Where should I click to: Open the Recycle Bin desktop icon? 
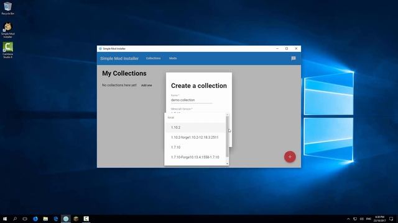(x=7, y=8)
